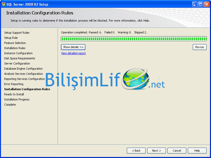
Task: Close the SQL Server 2008 R2 Setup window
Action: (207, 4)
